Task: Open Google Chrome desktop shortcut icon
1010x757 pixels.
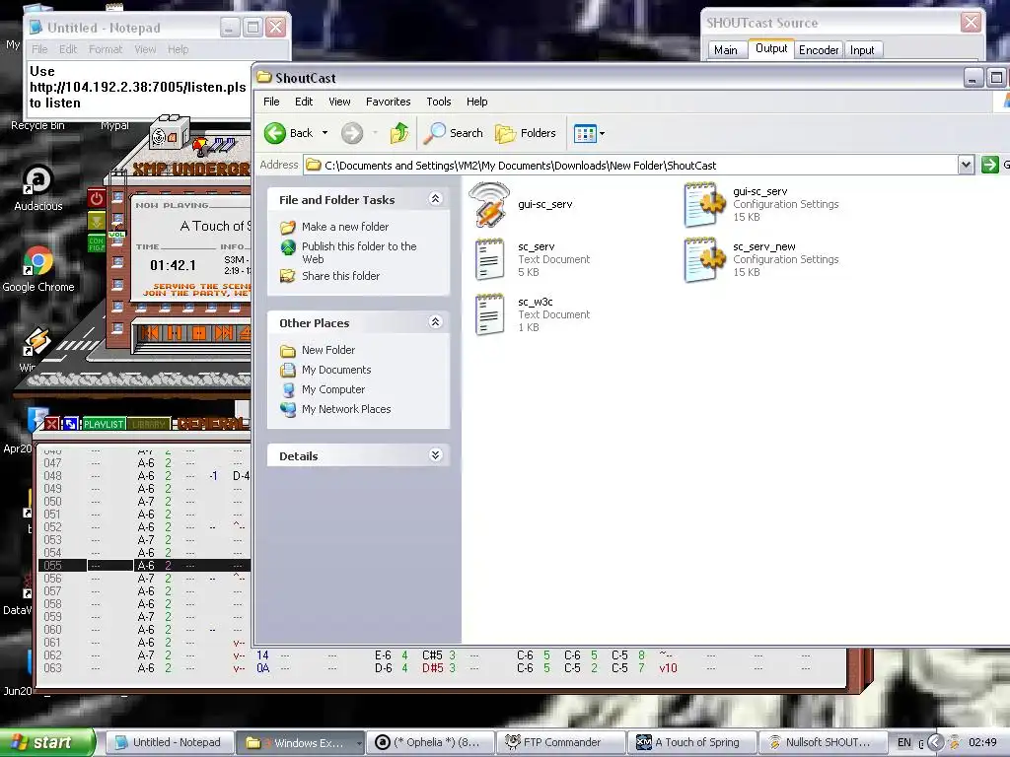Action: coord(38,269)
